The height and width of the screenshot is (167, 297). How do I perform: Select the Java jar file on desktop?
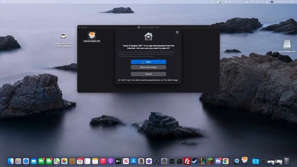tap(63, 36)
